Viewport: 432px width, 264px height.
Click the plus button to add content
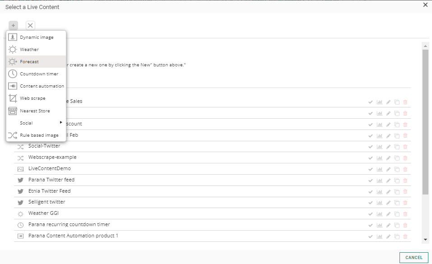click(x=13, y=26)
